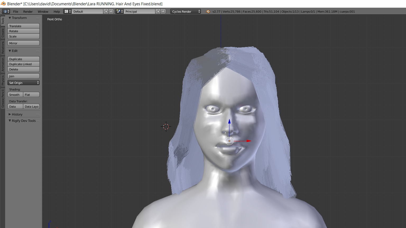Click the Duplicate Linked button
Image resolution: width=406 pixels, height=228 pixels.
pyautogui.click(x=24, y=64)
